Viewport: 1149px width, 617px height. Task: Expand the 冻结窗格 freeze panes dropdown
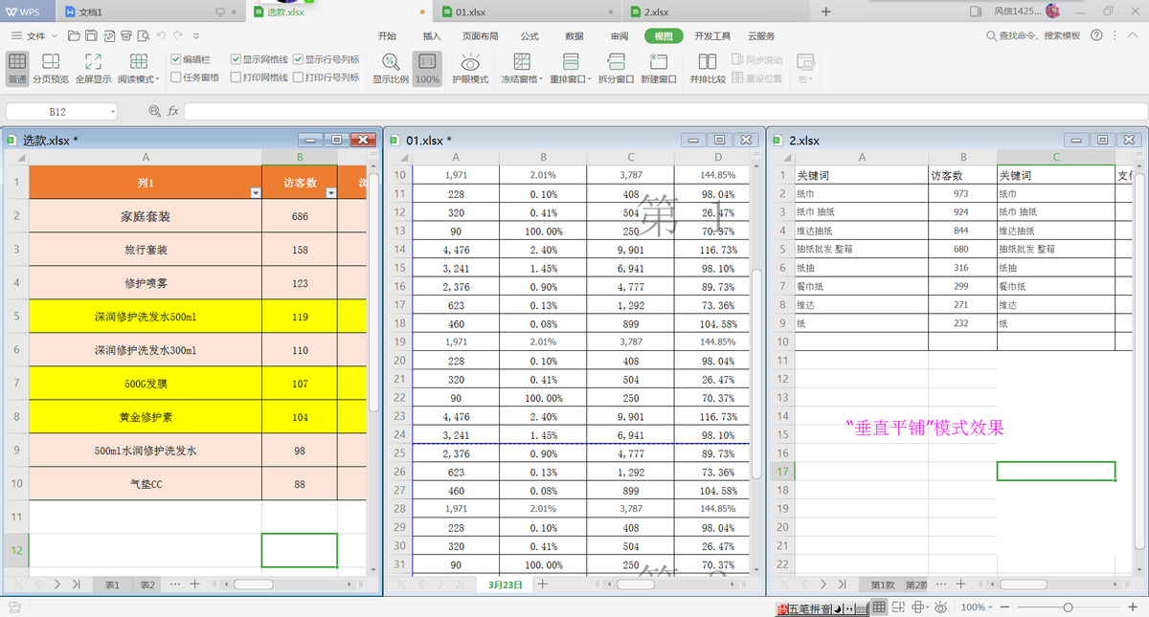coord(523,68)
